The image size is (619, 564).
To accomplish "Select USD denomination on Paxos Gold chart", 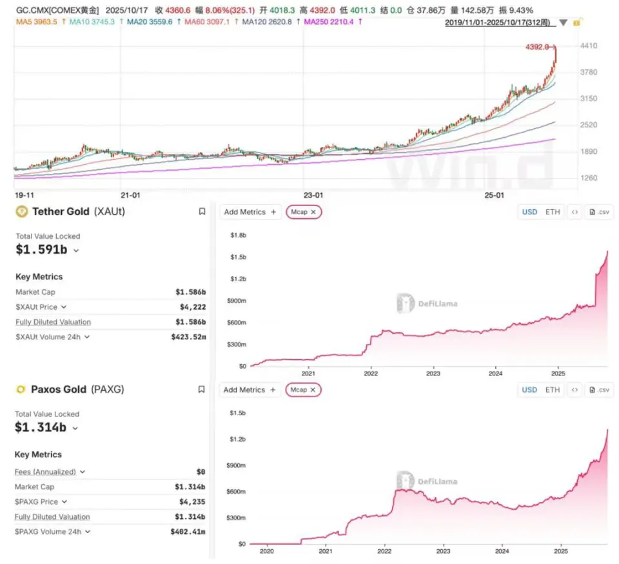I will coord(529,390).
